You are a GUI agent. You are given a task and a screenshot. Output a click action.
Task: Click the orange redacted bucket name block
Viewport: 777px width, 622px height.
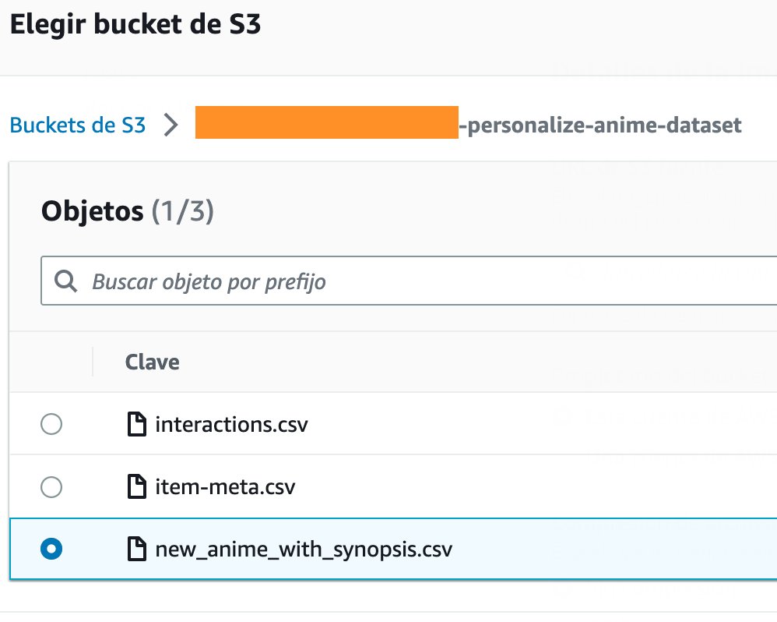pos(326,122)
